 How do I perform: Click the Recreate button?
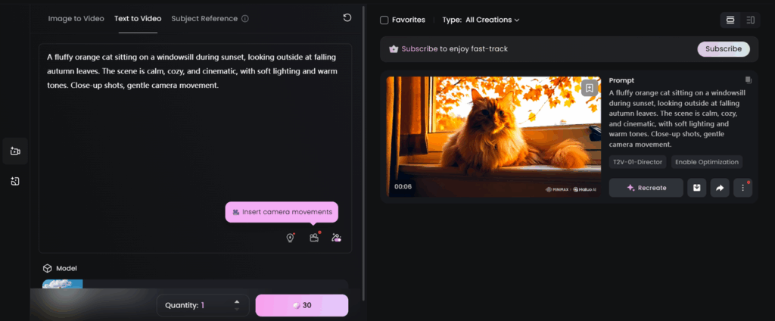[x=646, y=188]
